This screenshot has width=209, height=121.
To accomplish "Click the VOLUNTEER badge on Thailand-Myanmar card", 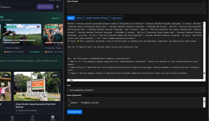I will point(10,27).
